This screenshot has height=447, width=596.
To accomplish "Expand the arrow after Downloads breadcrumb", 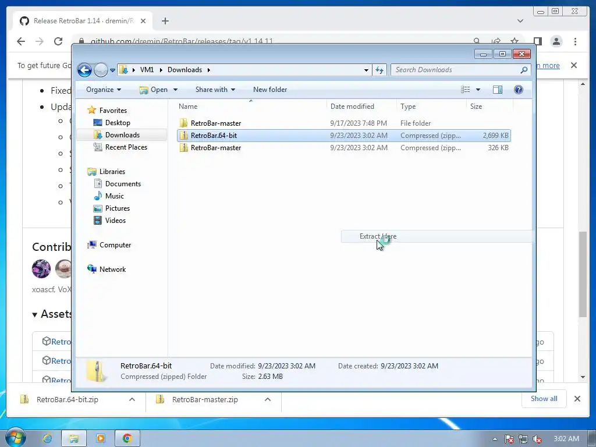I will [209, 70].
